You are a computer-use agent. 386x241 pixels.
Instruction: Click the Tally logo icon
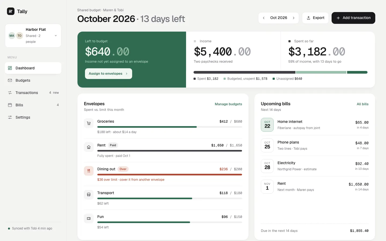coord(11,11)
